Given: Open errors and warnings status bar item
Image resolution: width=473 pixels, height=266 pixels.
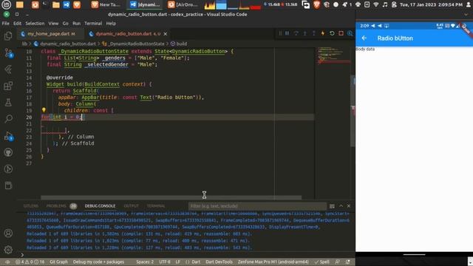Looking at the screenshot, I should coord(30,262).
